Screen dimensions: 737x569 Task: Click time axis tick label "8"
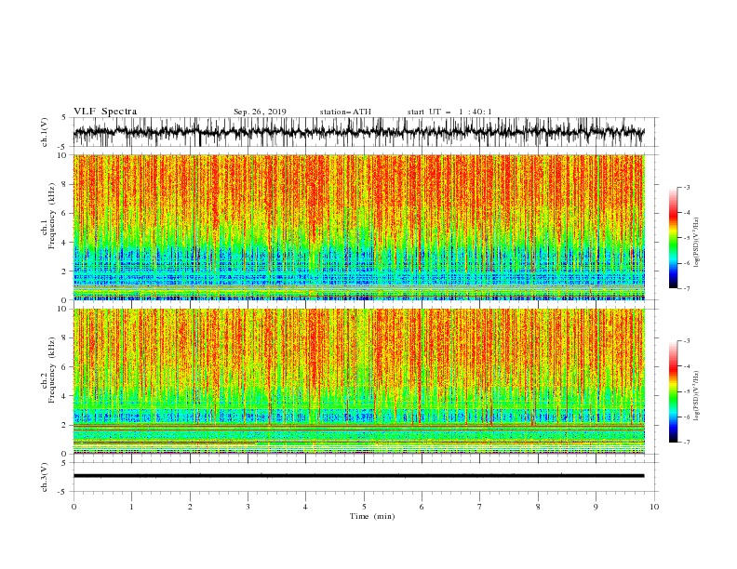coord(538,507)
